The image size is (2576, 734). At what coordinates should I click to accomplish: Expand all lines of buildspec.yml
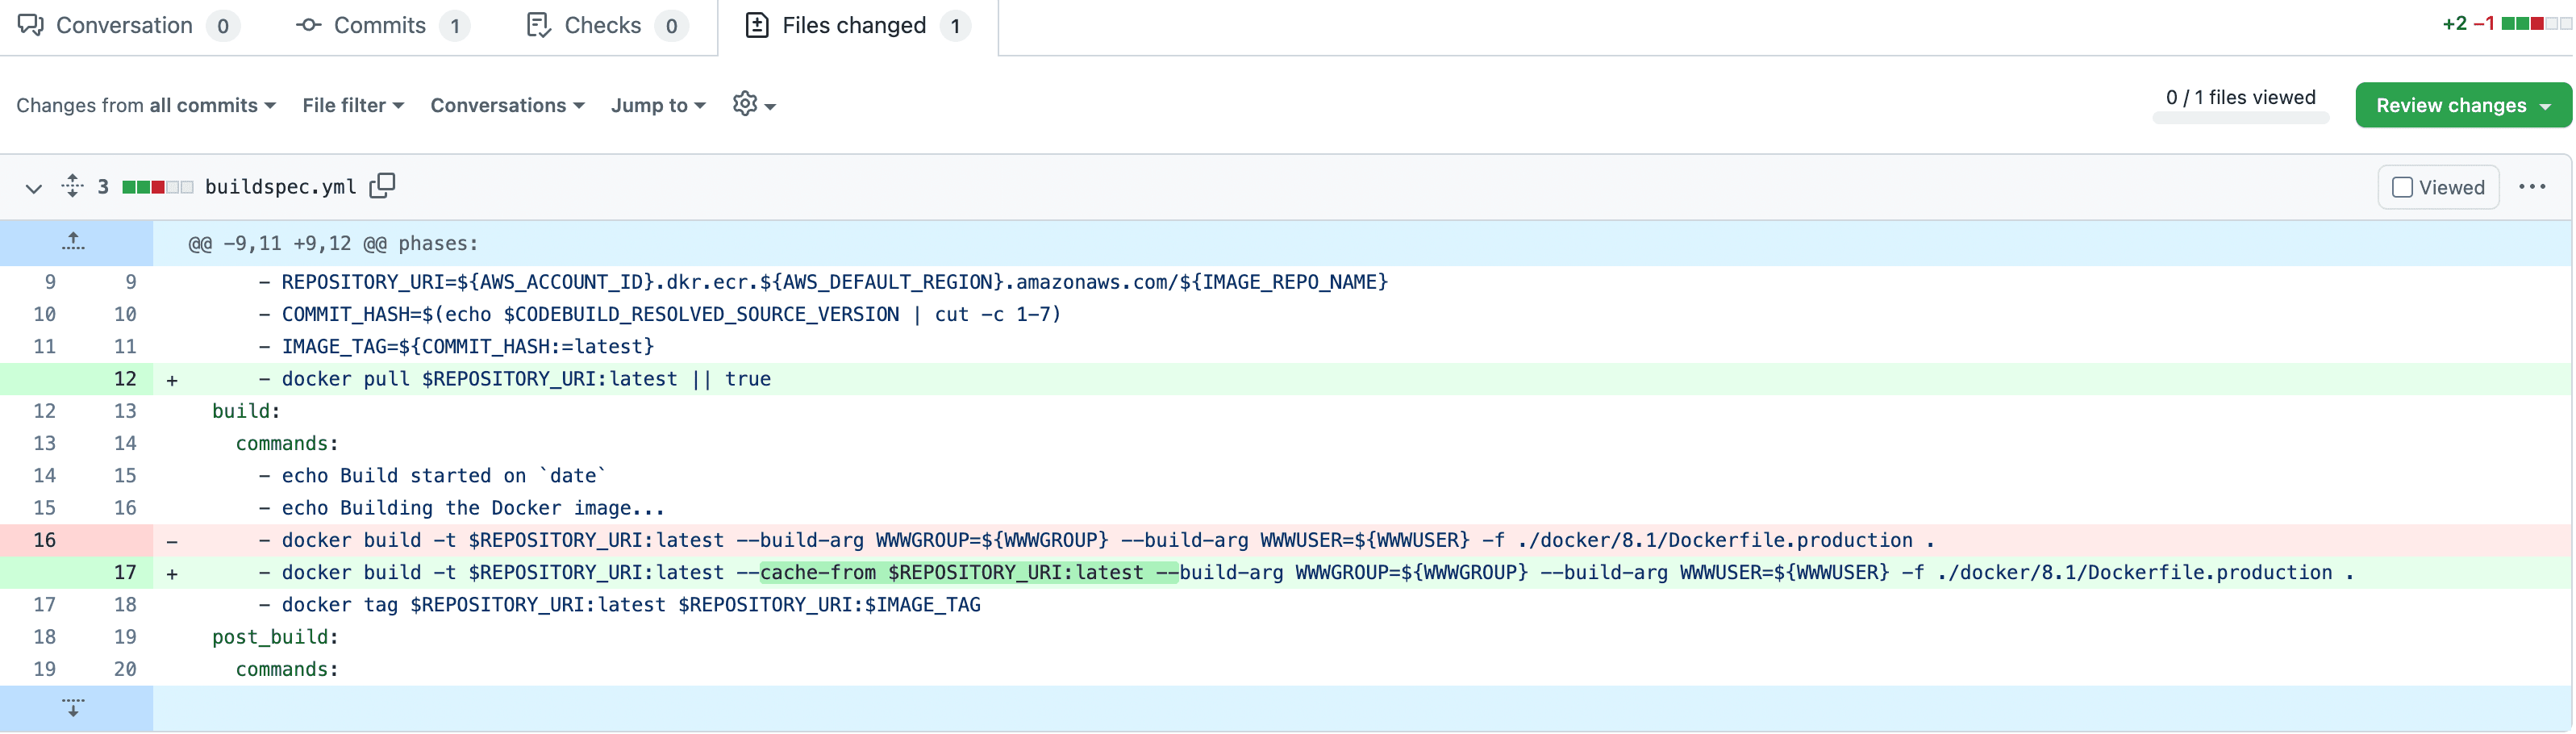pyautogui.click(x=72, y=186)
